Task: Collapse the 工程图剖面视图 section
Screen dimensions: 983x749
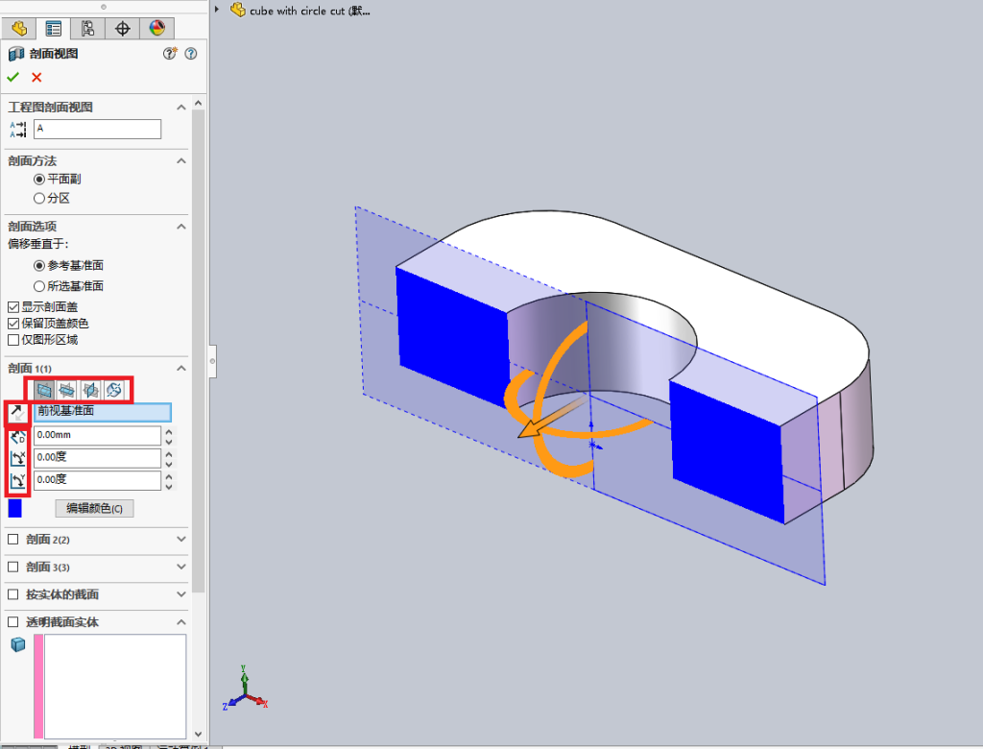Action: pos(181,108)
